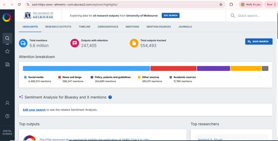278x141 pixels.
Task: Open the site information icon in address bar
Action: [28, 4]
